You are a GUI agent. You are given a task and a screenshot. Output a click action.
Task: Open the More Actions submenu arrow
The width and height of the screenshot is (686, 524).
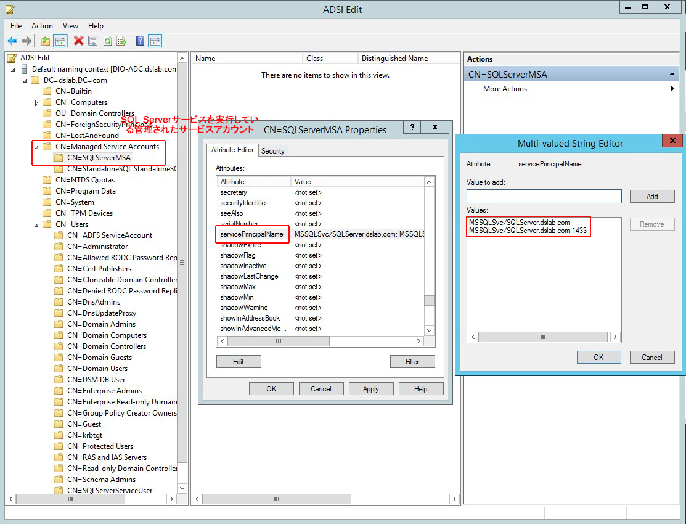[672, 89]
